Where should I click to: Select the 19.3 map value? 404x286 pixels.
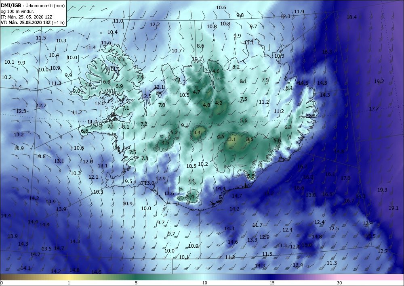click(382, 190)
